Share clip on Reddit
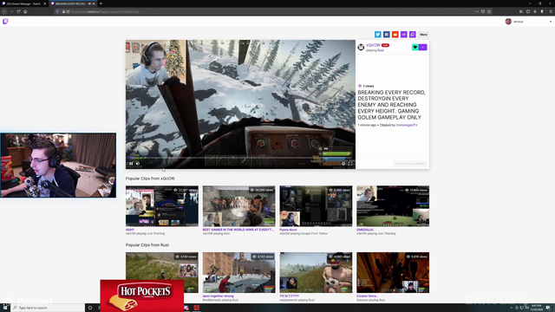Image resolution: width=555 pixels, height=312 pixels. pos(395,35)
